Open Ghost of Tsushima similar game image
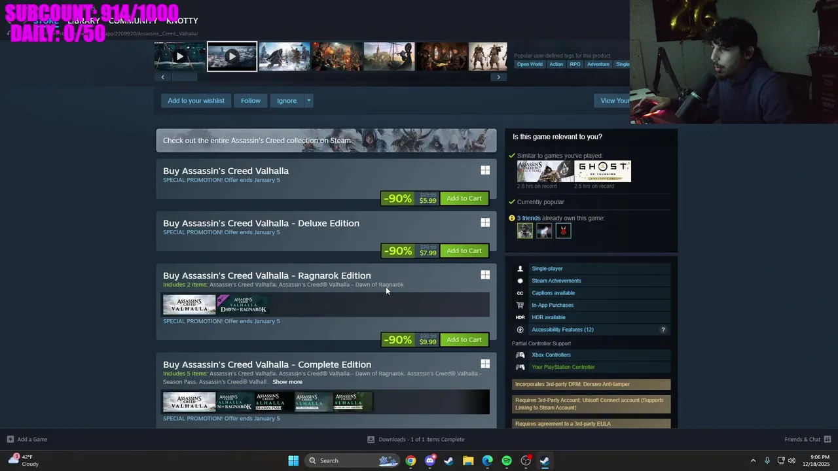Screen dimensions: 838x471 click(x=602, y=171)
